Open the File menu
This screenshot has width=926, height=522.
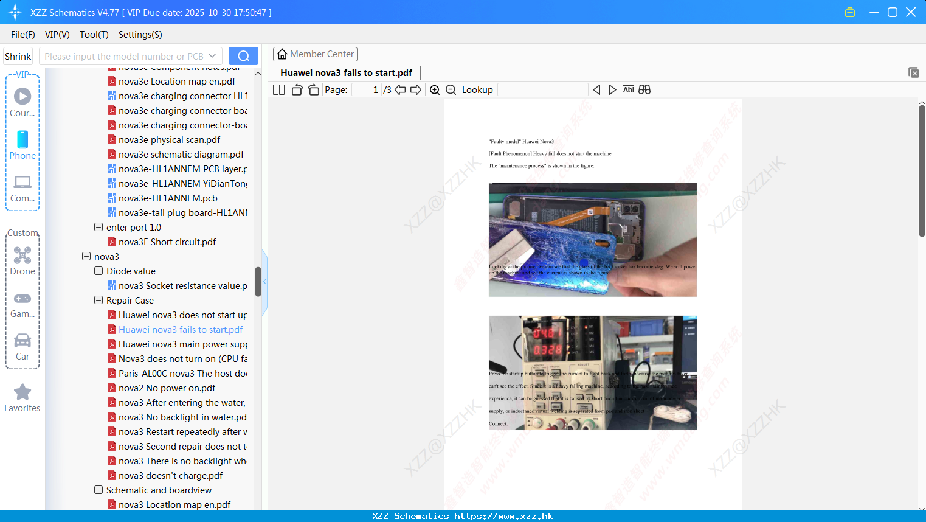[x=23, y=35]
